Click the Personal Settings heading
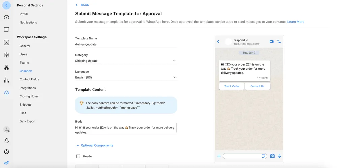 pos(30,5)
